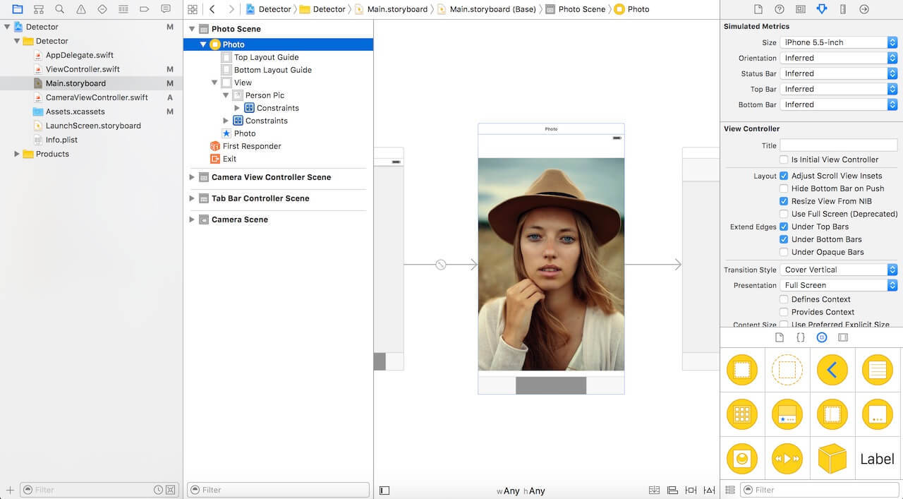Open the Media library tab
Image resolution: width=903 pixels, height=499 pixels.
pyautogui.click(x=842, y=337)
